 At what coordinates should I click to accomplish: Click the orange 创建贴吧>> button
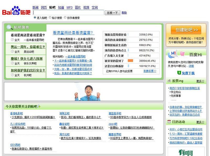point(186,30)
